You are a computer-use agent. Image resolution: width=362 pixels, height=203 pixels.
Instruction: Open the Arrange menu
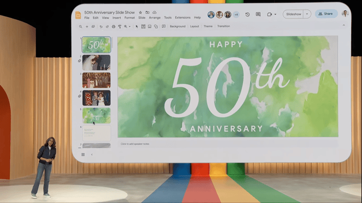(x=154, y=18)
